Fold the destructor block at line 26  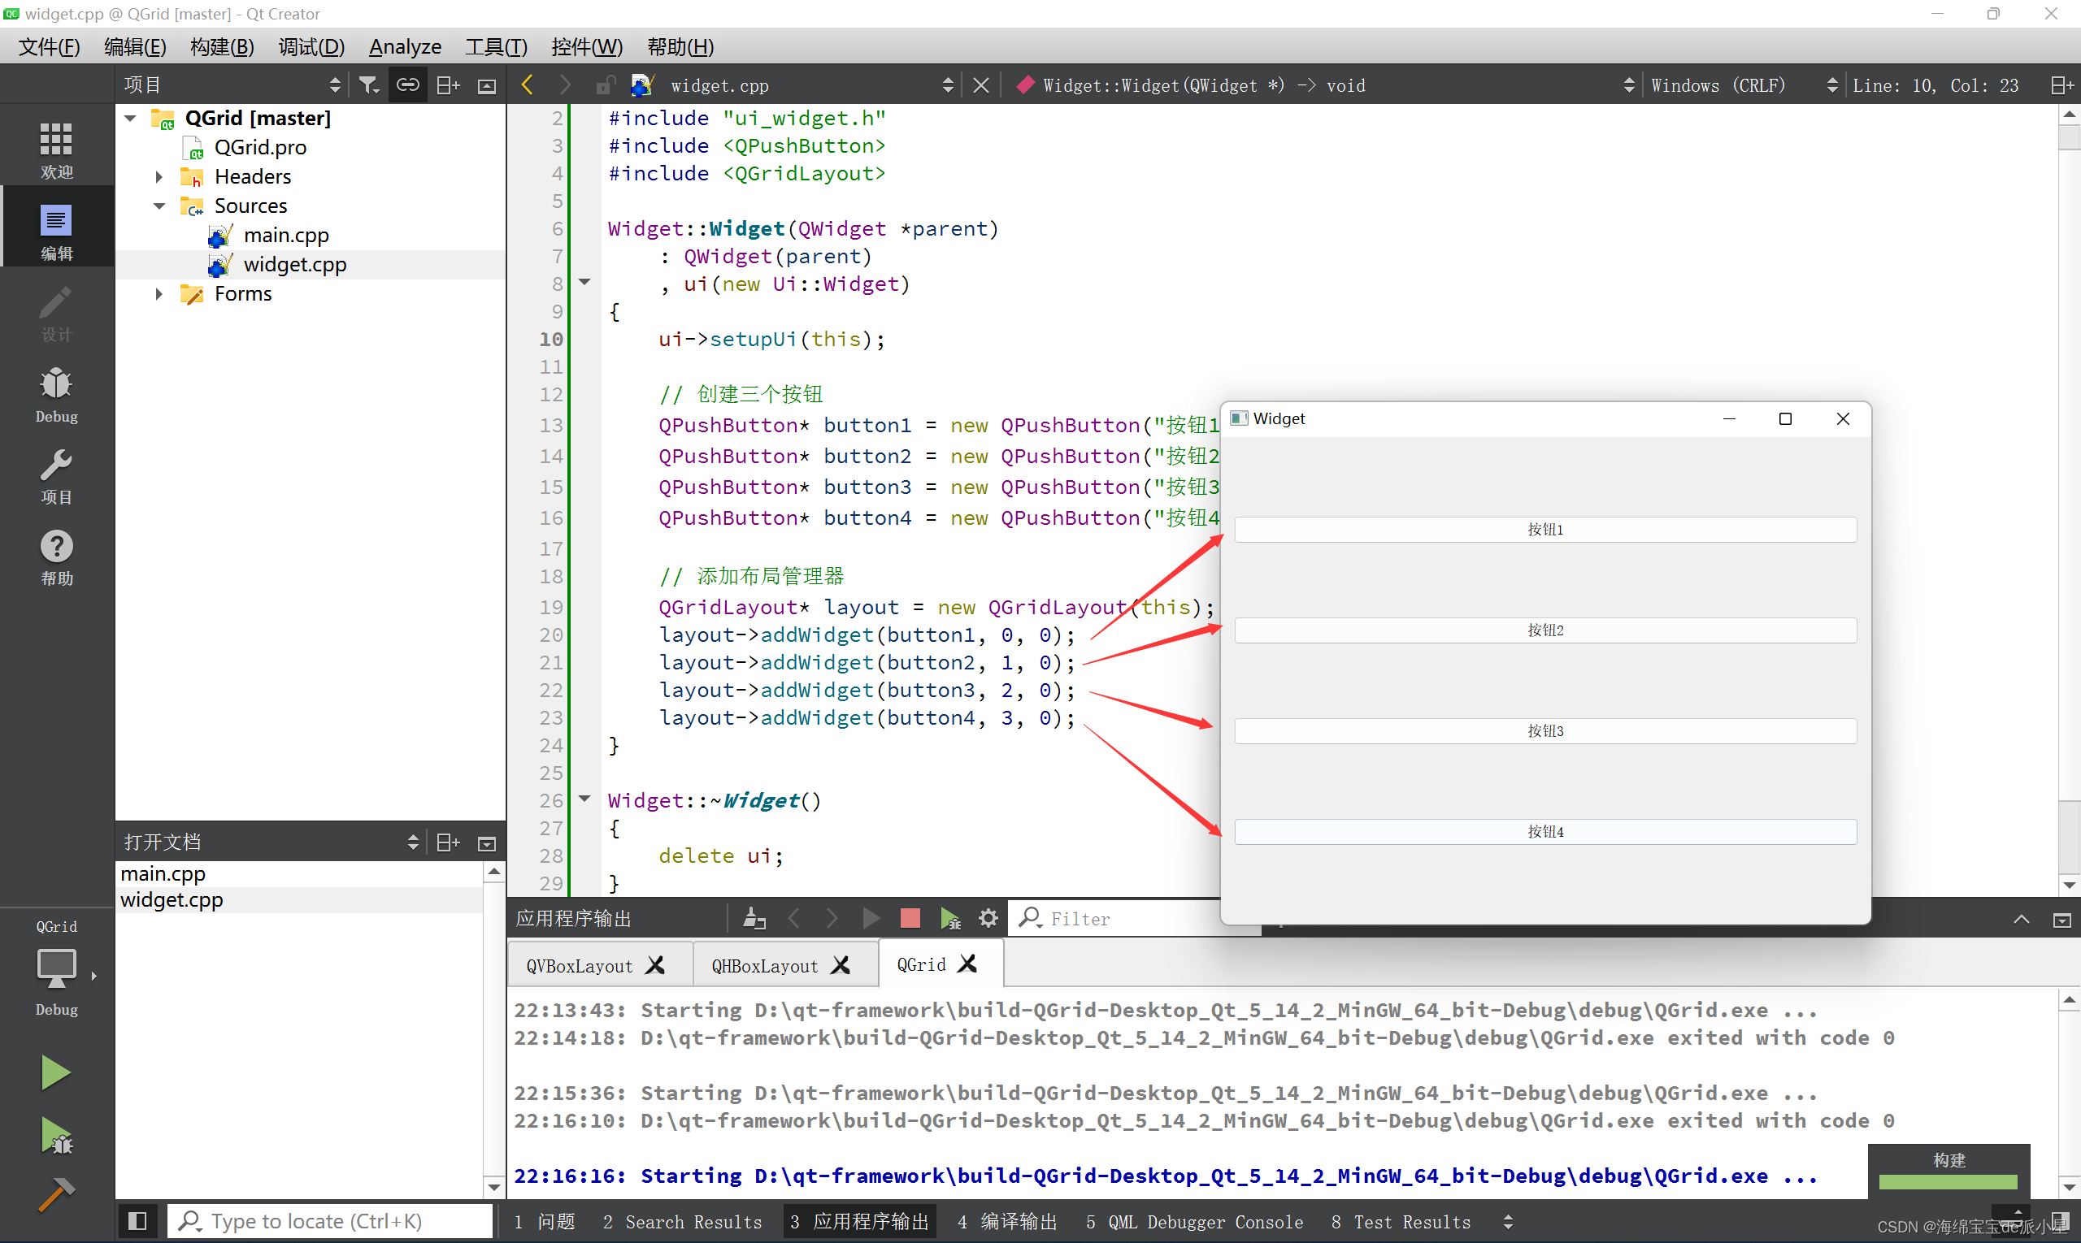tap(585, 799)
